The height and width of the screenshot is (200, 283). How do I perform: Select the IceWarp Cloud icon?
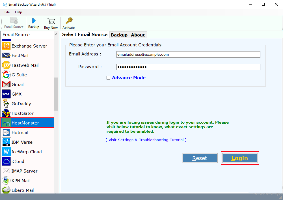click(x=6, y=152)
